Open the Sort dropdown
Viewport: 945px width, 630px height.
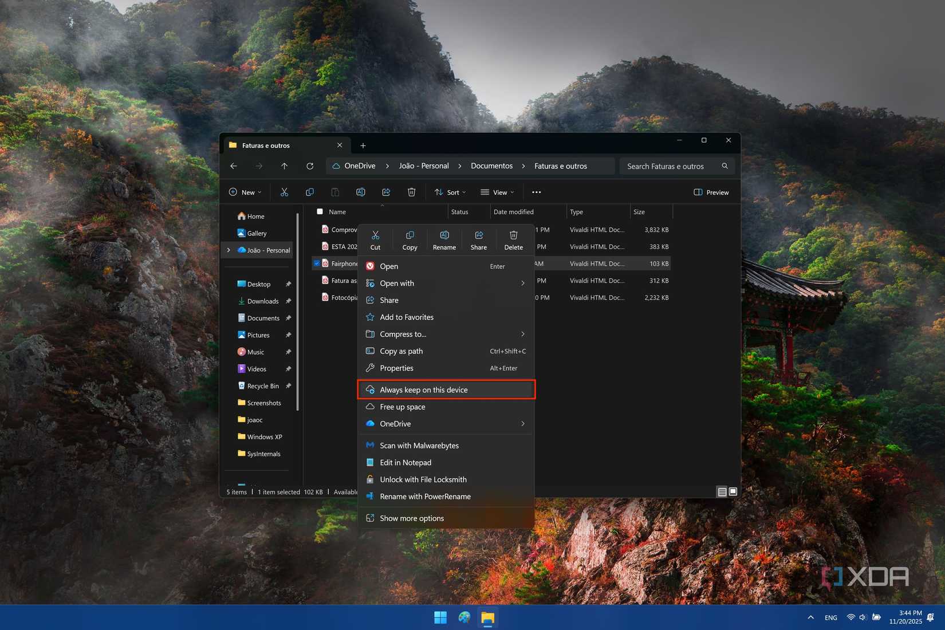click(x=450, y=192)
